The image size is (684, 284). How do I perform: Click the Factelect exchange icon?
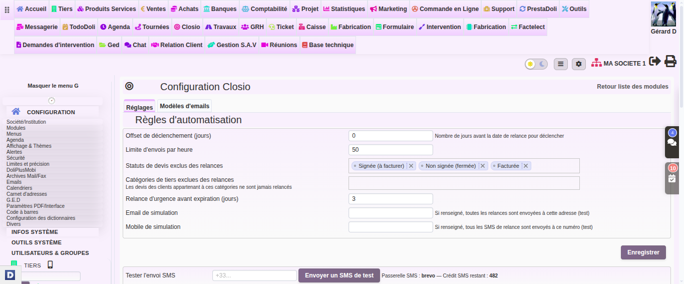(x=514, y=27)
